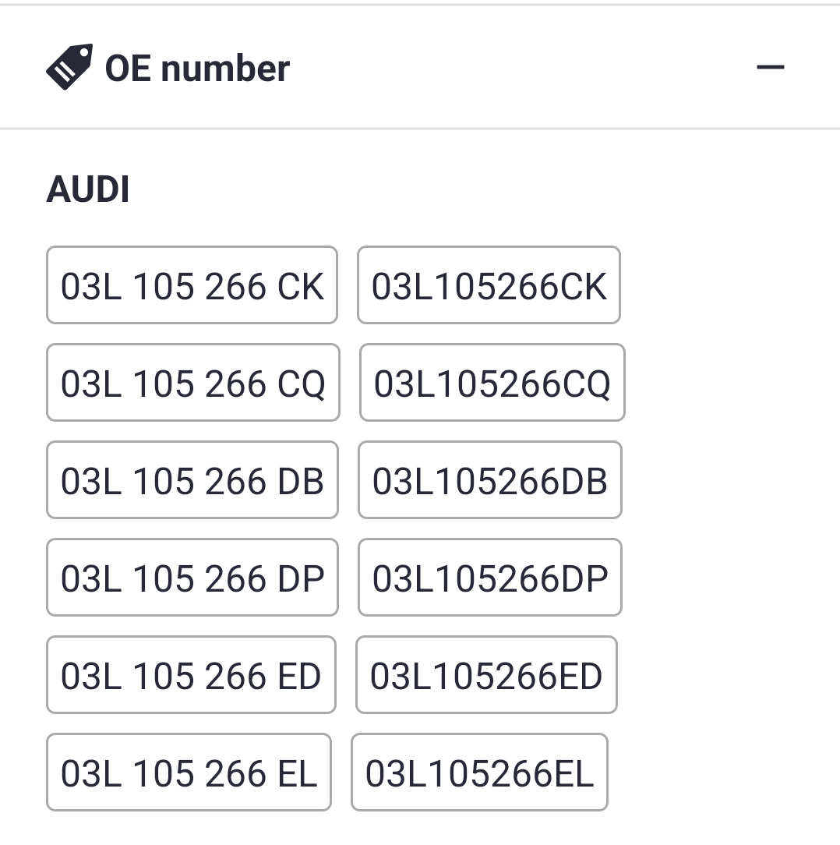The height and width of the screenshot is (845, 840).
Task: Tap the spaced OE number ending in DB
Action: tap(192, 480)
